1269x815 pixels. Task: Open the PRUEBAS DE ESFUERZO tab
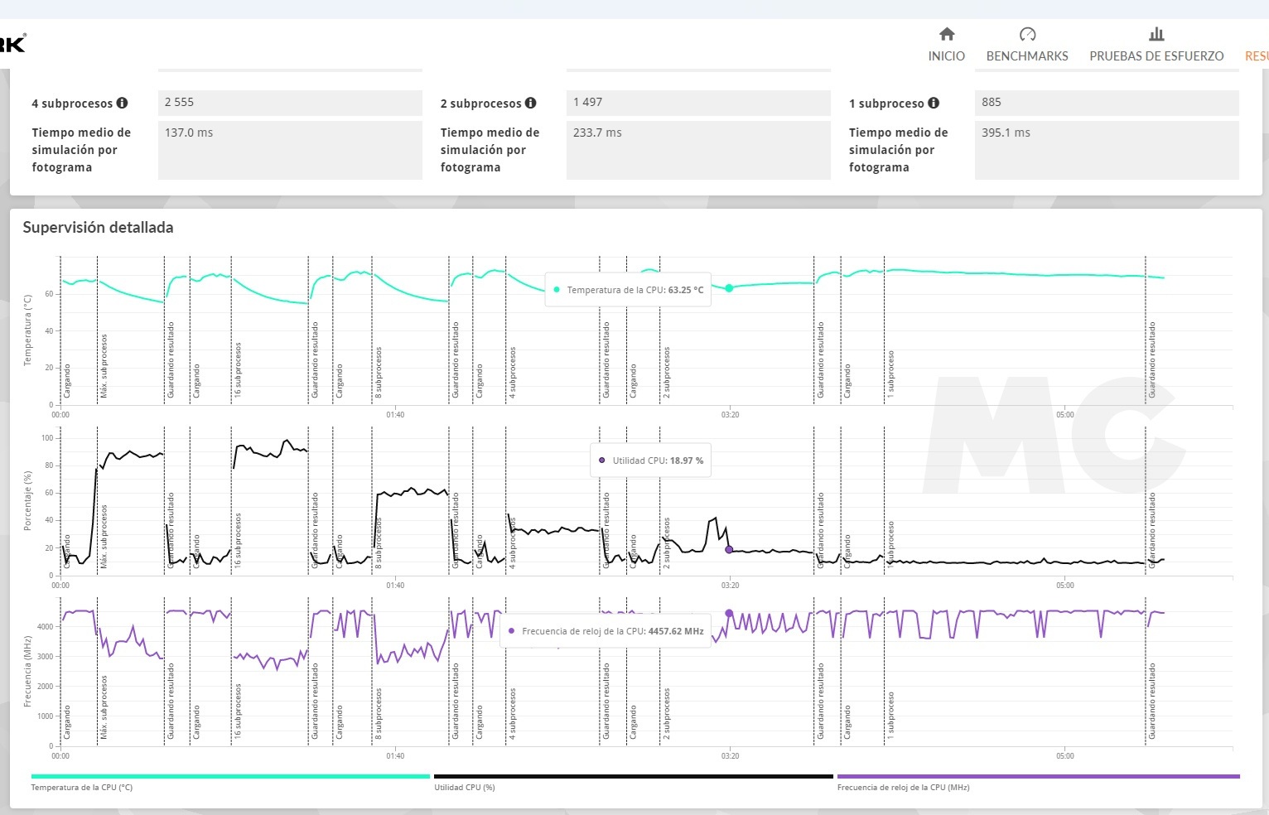click(1156, 55)
